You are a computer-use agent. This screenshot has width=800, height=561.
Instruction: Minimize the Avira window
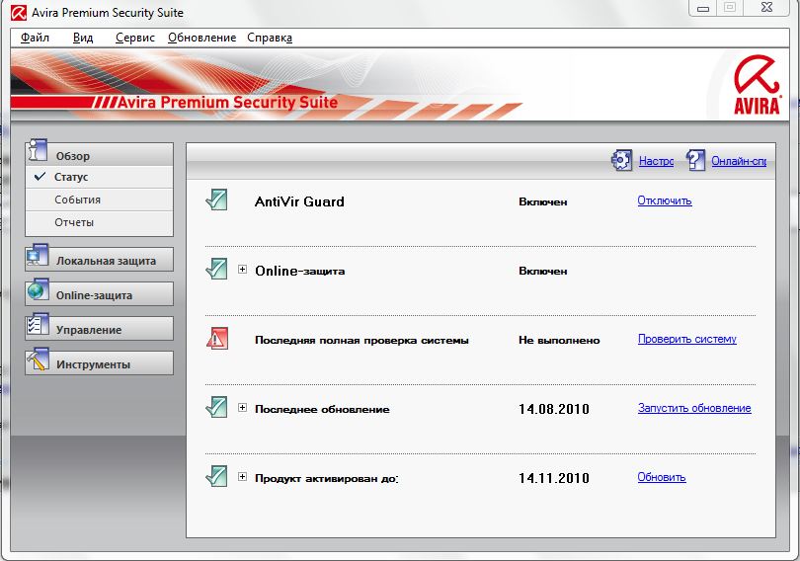pyautogui.click(x=703, y=8)
